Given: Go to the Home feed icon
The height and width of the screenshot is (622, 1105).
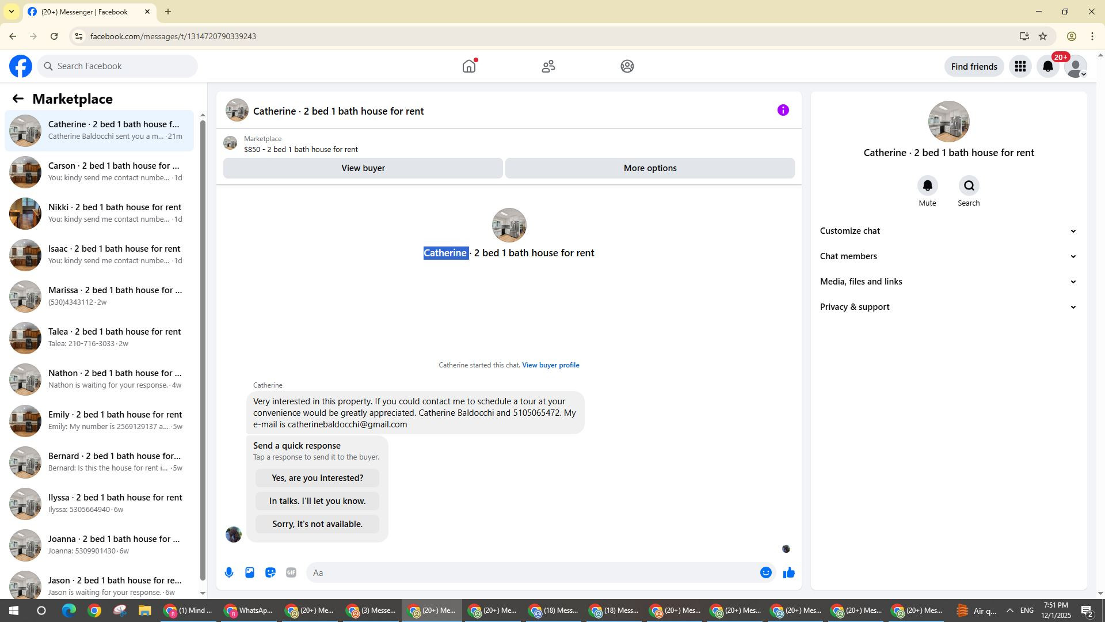Looking at the screenshot, I should click(x=469, y=66).
